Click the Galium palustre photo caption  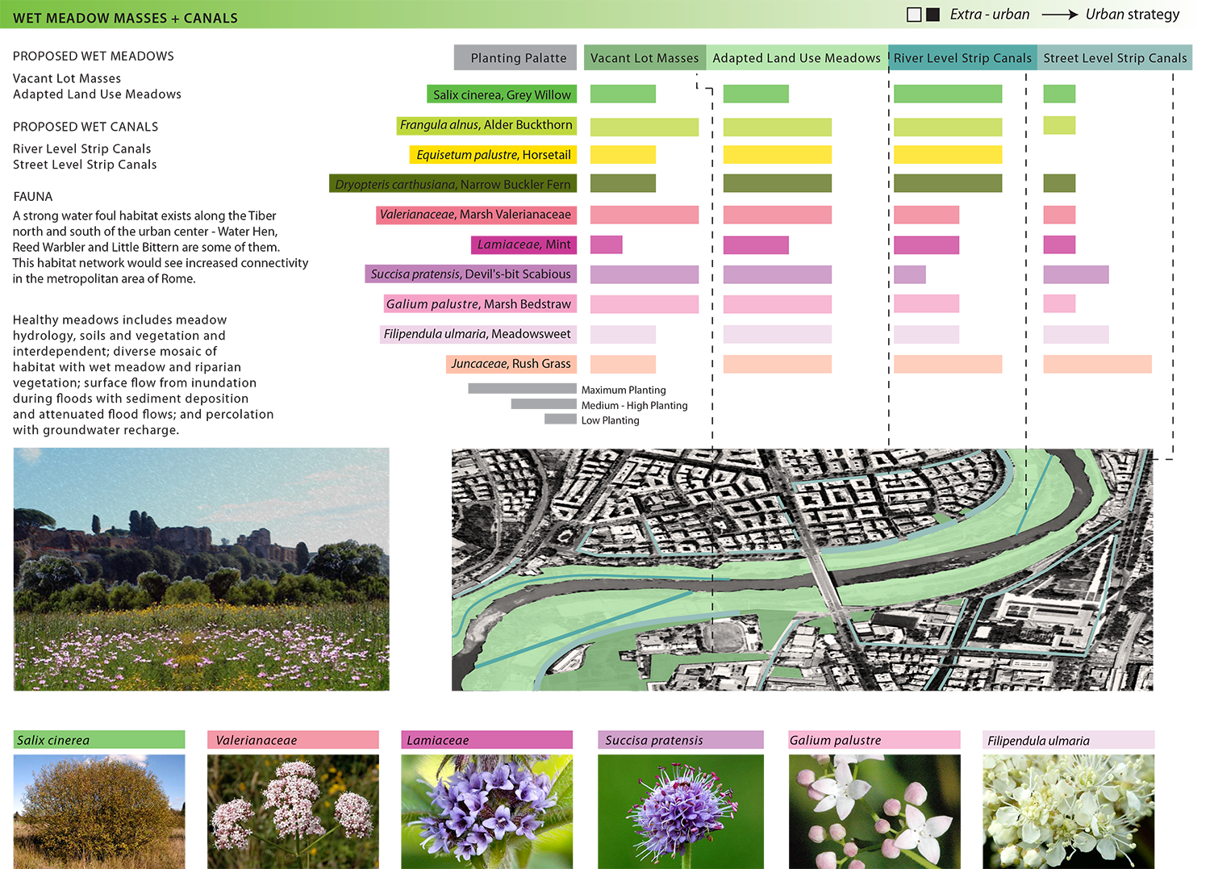pyautogui.click(x=874, y=740)
